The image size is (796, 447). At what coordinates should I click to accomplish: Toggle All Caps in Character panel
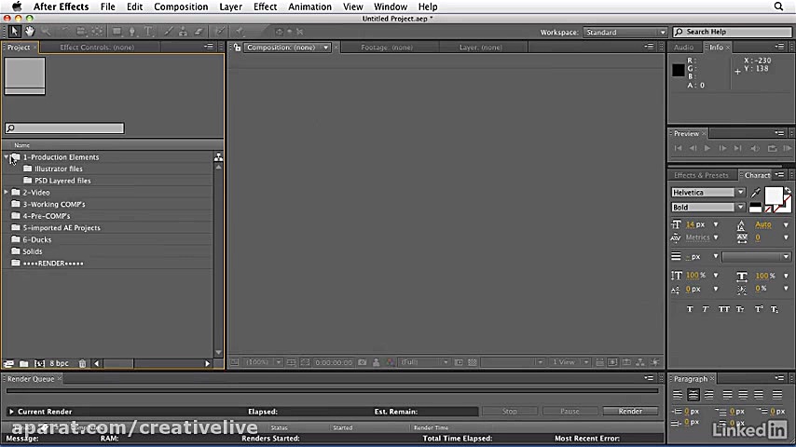[x=724, y=309]
